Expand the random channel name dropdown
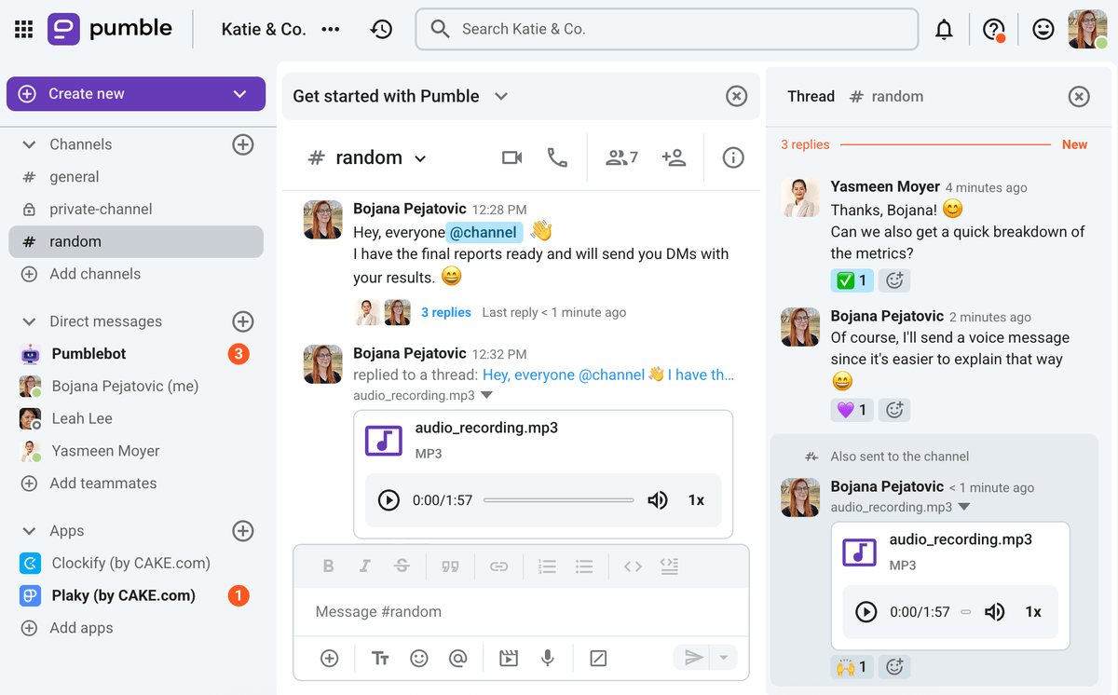This screenshot has height=695, width=1118. 420,159
